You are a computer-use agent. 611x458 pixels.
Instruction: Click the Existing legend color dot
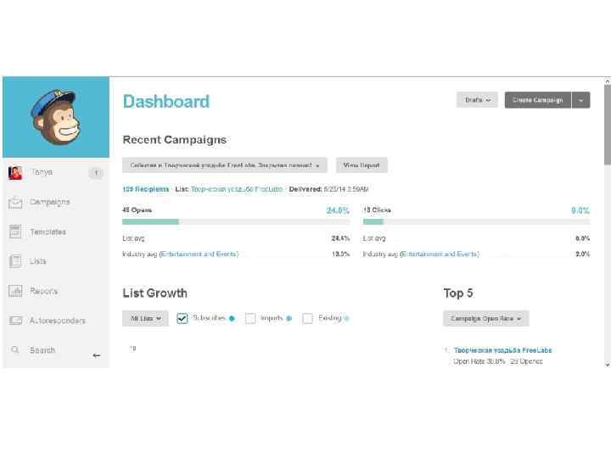(x=346, y=319)
